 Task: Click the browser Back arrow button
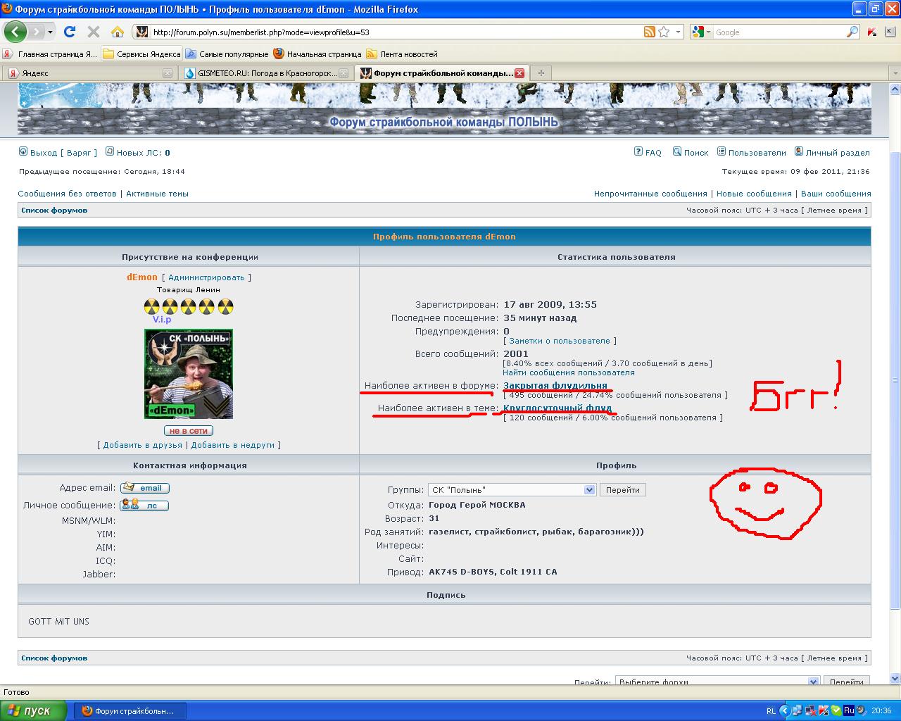[15, 32]
